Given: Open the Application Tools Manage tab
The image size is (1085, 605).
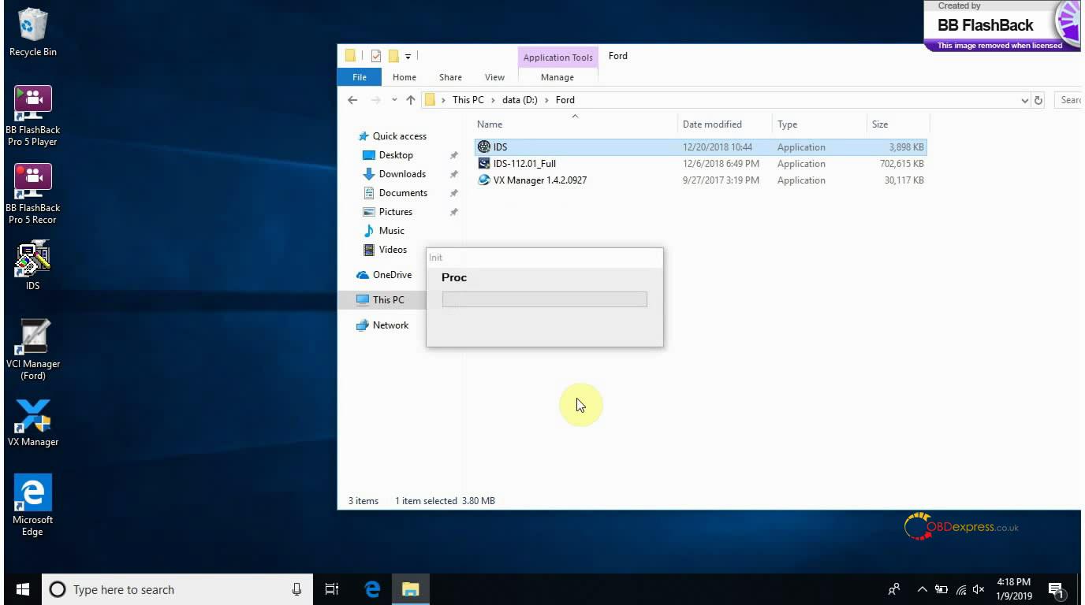Looking at the screenshot, I should click(557, 77).
